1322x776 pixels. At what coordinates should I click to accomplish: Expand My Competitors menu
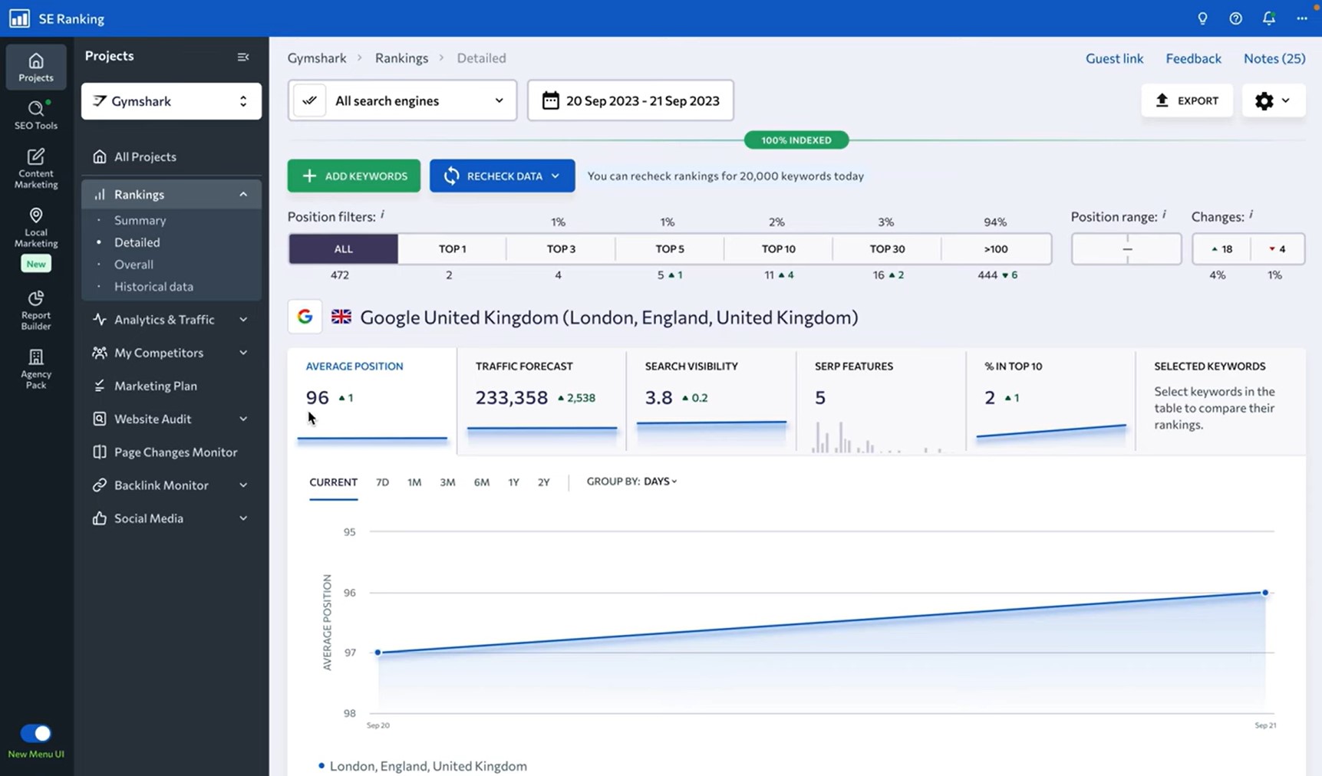(x=171, y=353)
